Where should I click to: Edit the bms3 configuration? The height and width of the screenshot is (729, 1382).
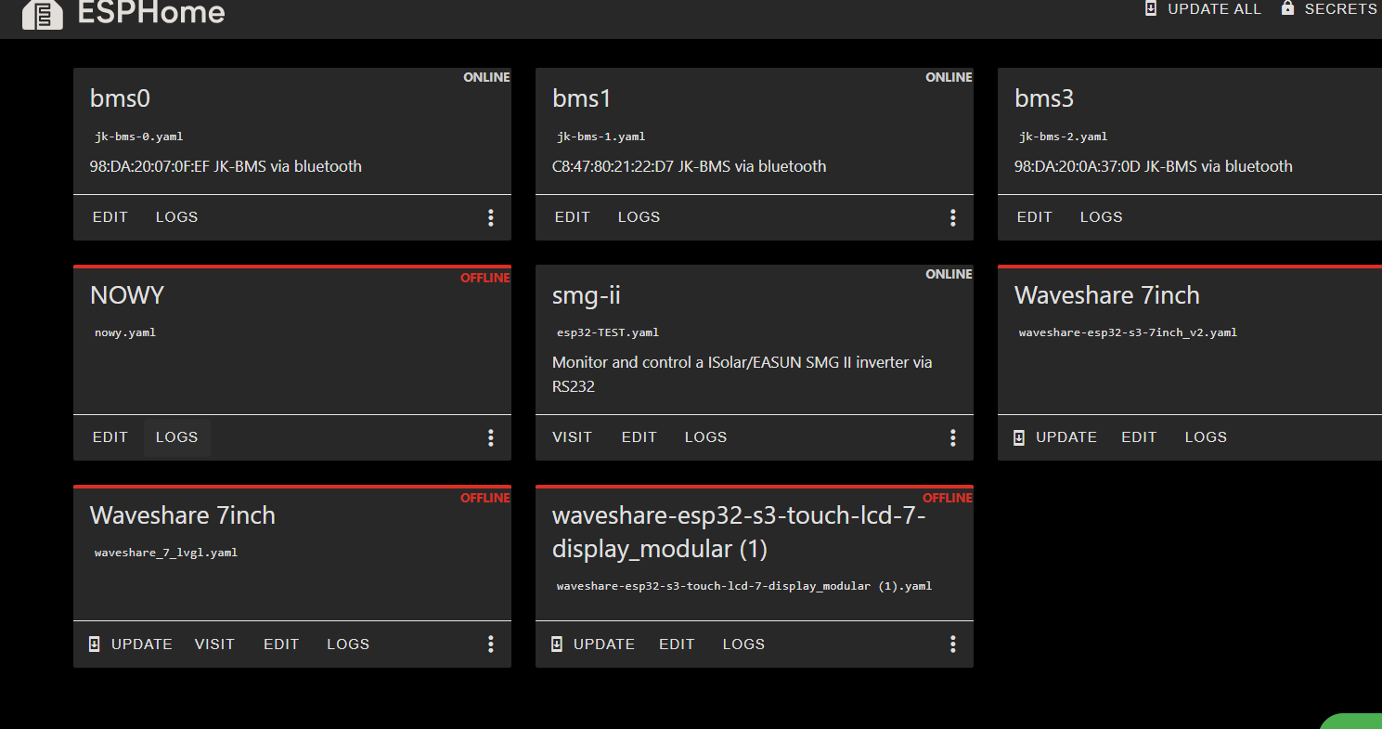click(1035, 217)
